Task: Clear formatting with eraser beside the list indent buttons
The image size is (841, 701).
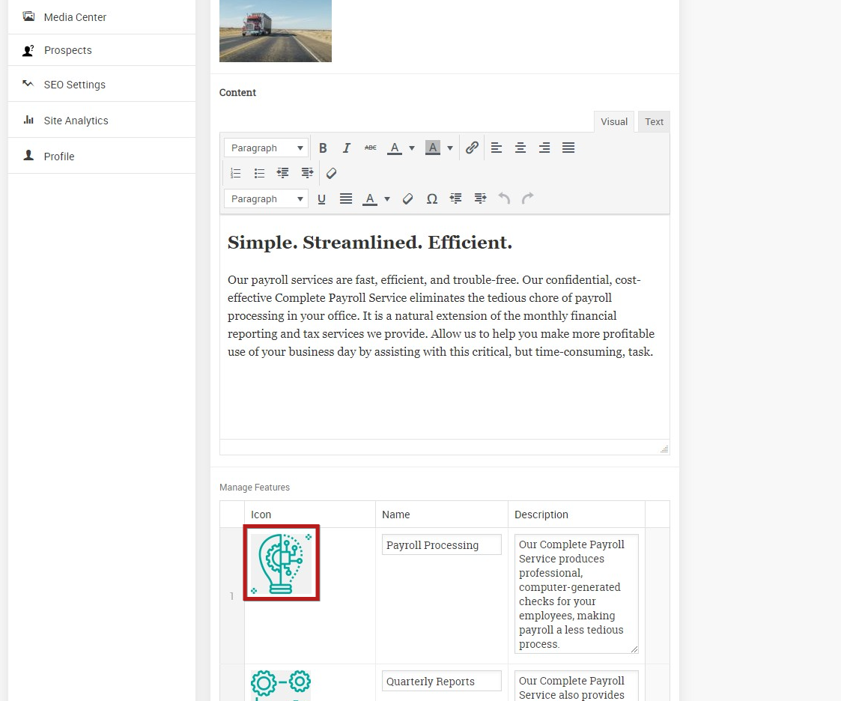Action: (x=332, y=173)
